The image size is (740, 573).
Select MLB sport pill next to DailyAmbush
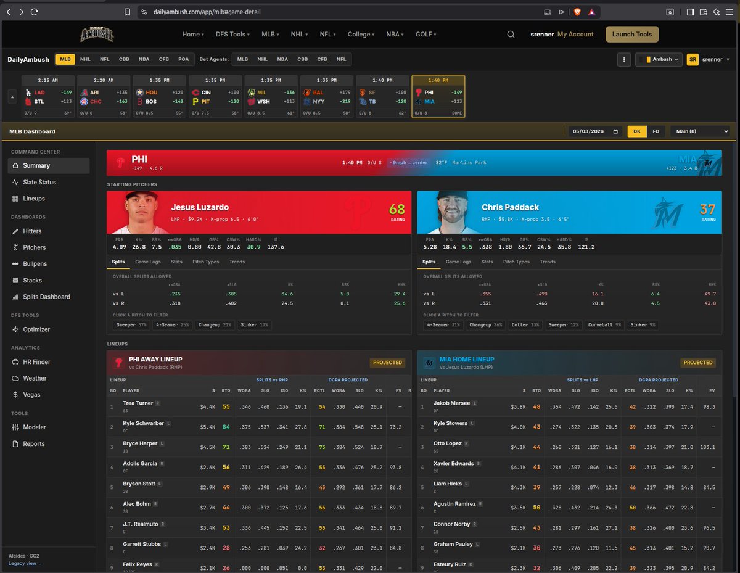click(65, 59)
